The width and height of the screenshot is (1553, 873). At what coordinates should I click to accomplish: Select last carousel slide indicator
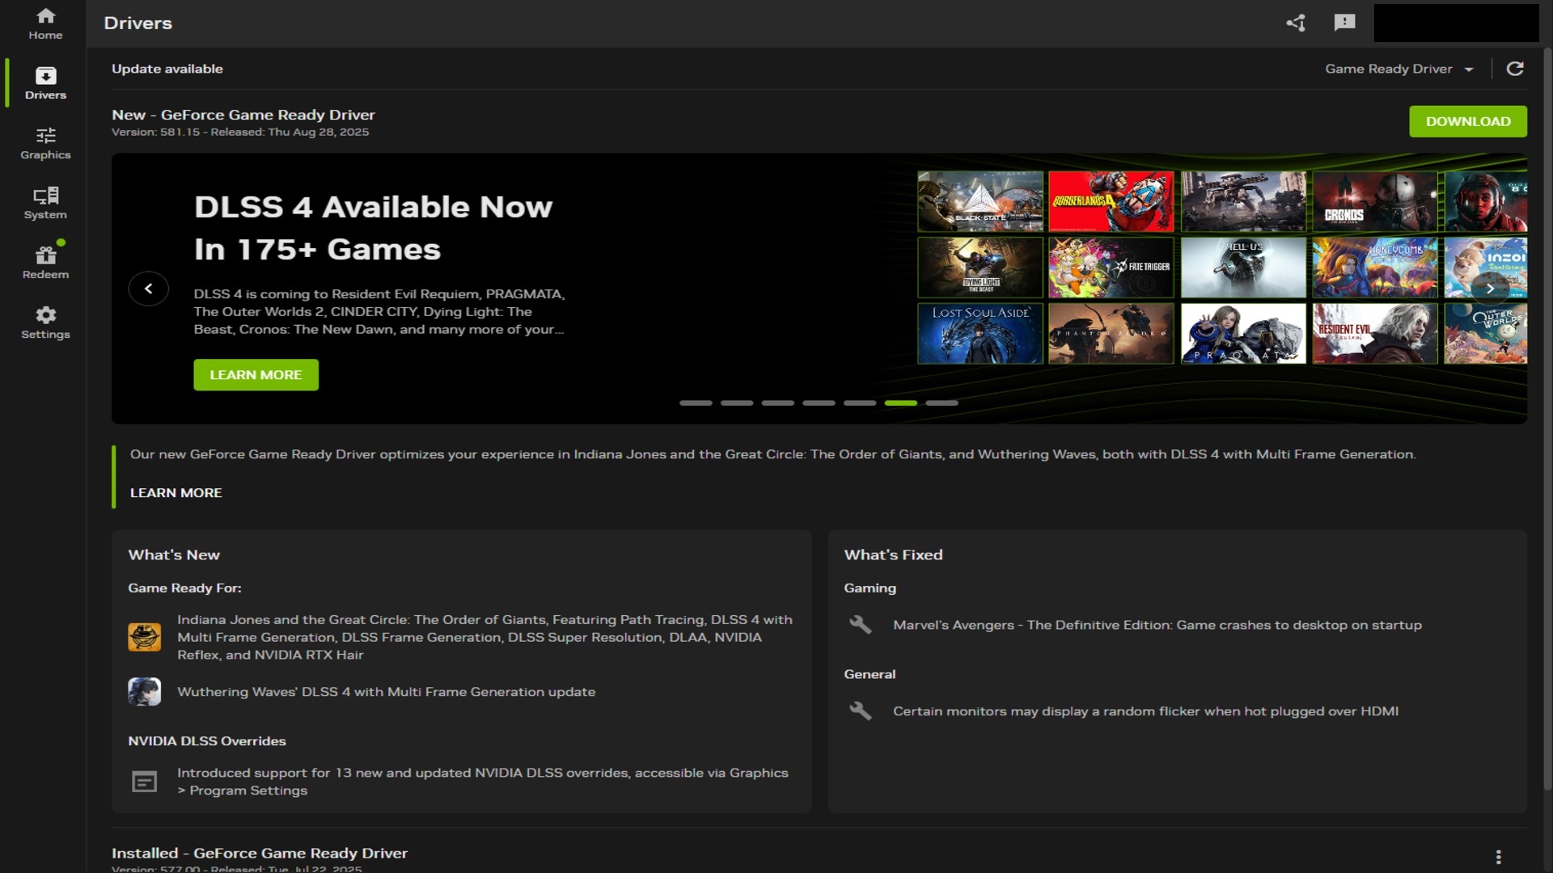click(x=942, y=403)
